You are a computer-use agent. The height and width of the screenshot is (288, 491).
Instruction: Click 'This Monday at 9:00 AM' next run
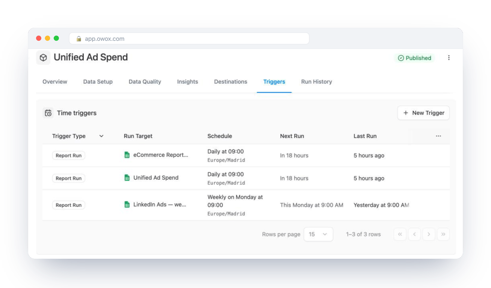(312, 205)
